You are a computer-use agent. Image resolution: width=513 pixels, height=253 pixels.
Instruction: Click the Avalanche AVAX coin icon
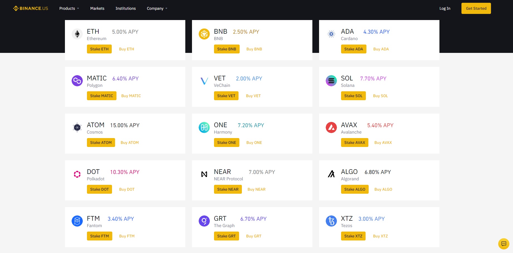pos(331,127)
